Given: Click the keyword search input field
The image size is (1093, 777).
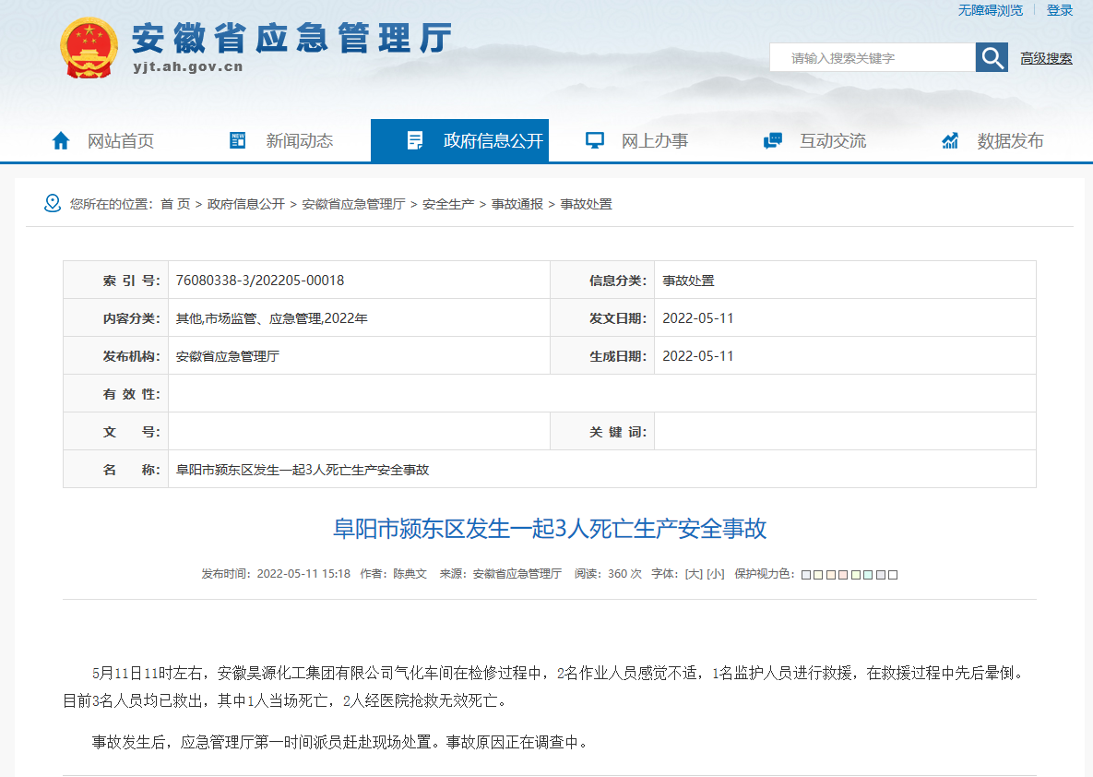Looking at the screenshot, I should click(x=872, y=58).
